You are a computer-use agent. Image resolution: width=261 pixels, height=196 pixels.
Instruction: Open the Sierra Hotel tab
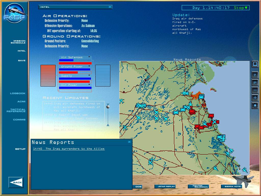pos(231,187)
